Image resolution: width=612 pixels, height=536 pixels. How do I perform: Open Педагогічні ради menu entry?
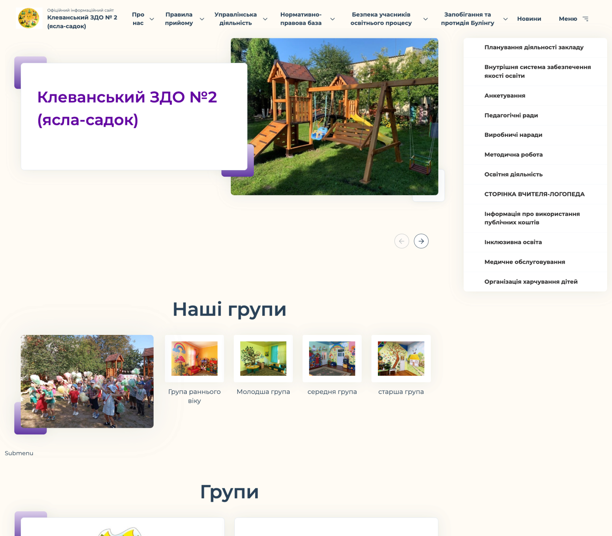click(x=511, y=116)
